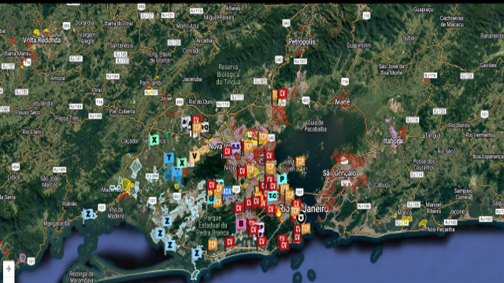
Task: Click the blue ADA flag marker
Action: pos(228,192)
